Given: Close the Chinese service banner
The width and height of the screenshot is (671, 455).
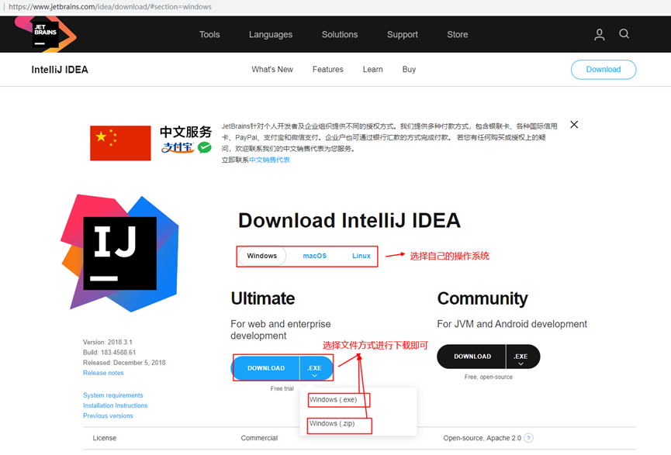Looking at the screenshot, I should 574,125.
